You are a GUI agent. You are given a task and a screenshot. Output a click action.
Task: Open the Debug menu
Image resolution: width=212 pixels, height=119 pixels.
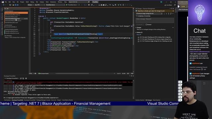(x=32, y=2)
